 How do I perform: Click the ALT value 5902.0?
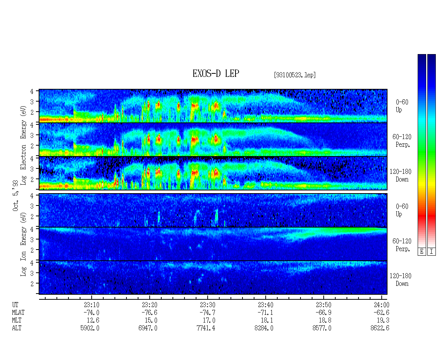pyautogui.click(x=90, y=328)
